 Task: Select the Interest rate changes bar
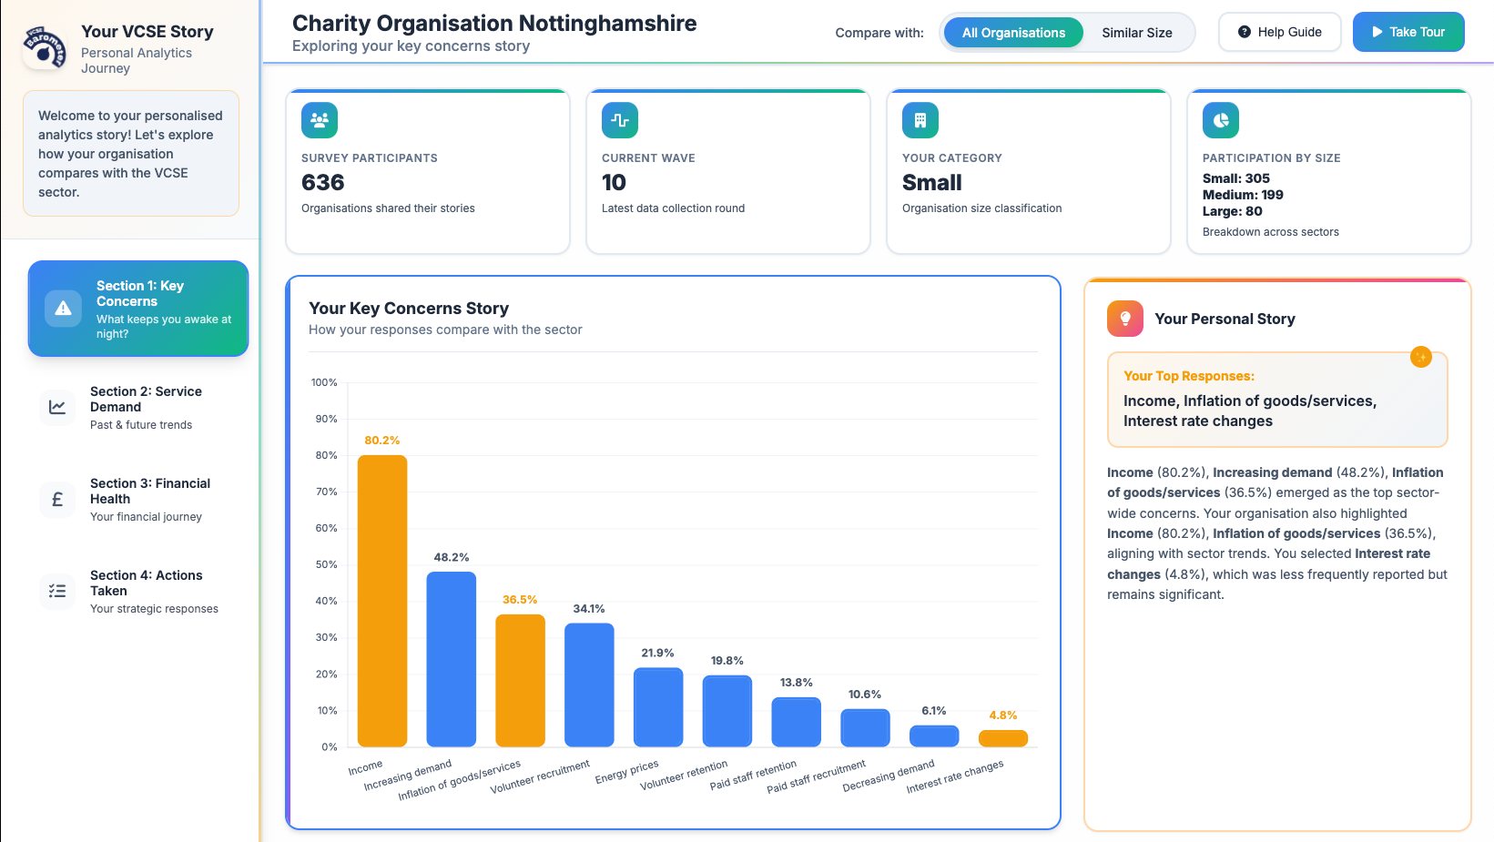pos(1002,739)
